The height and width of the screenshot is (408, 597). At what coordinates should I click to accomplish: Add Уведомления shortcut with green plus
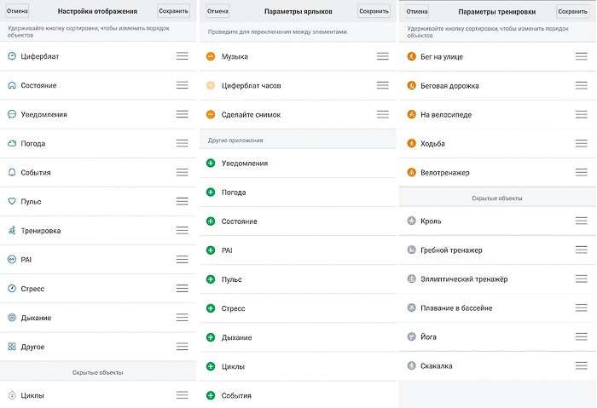211,163
